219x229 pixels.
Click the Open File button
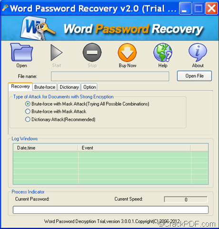194,76
